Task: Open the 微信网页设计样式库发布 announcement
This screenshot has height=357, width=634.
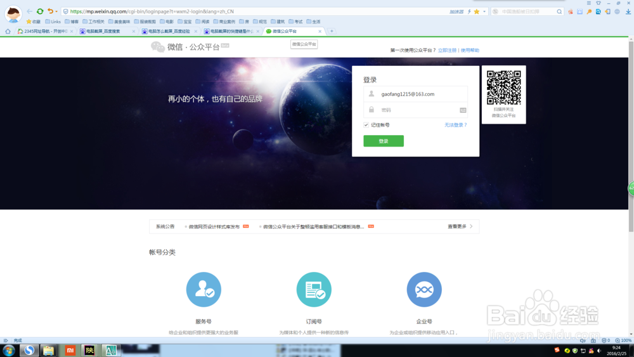Action: pyautogui.click(x=214, y=226)
